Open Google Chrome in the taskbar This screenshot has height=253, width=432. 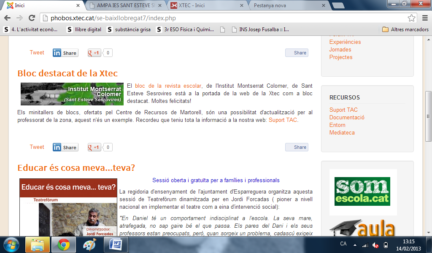pos(64,244)
